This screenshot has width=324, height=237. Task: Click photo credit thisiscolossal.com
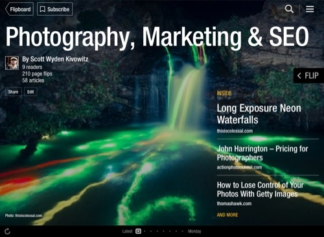(23, 216)
